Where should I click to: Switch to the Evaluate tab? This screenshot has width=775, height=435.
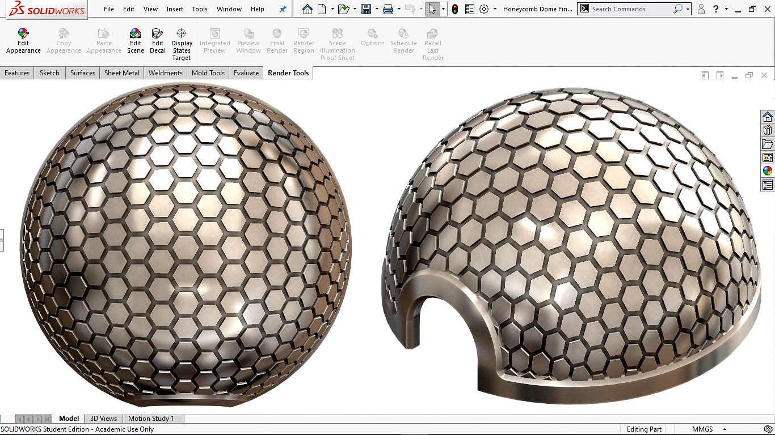tap(246, 73)
